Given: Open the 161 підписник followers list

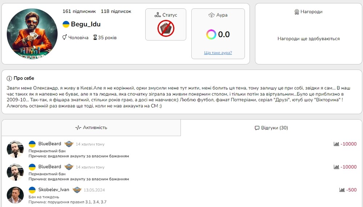Looking at the screenshot, I should 79,12.
